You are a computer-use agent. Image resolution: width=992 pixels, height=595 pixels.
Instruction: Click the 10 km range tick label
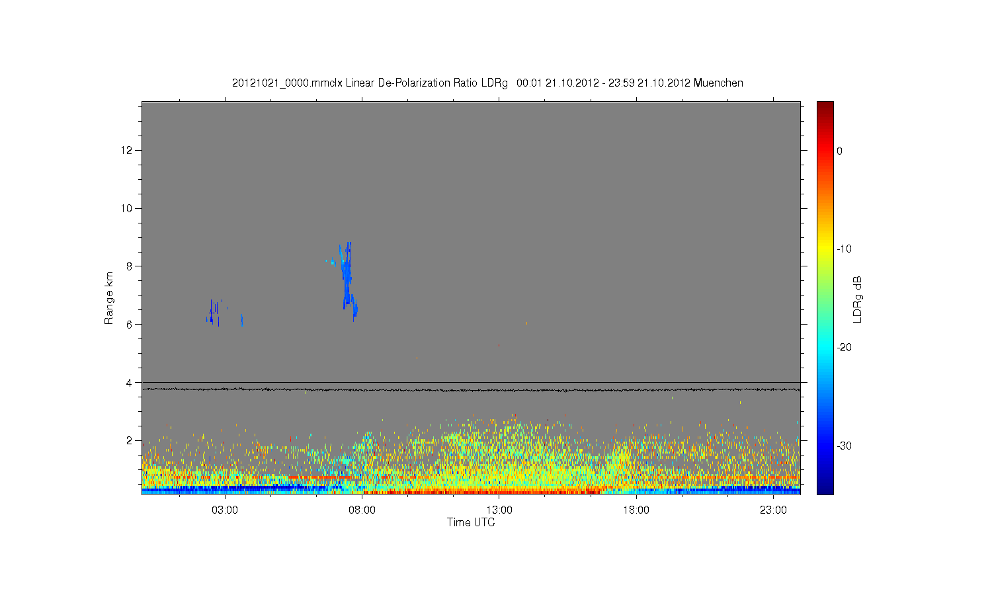pyautogui.click(x=127, y=208)
